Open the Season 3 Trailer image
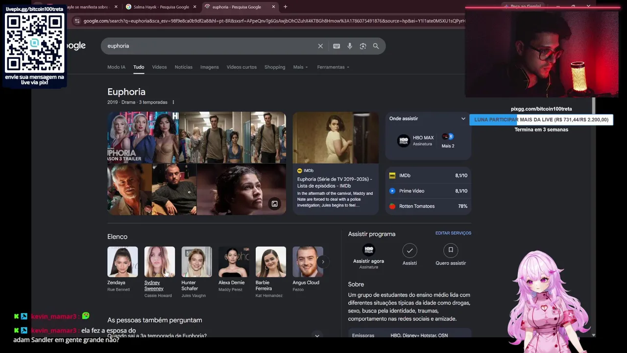 pos(143,137)
